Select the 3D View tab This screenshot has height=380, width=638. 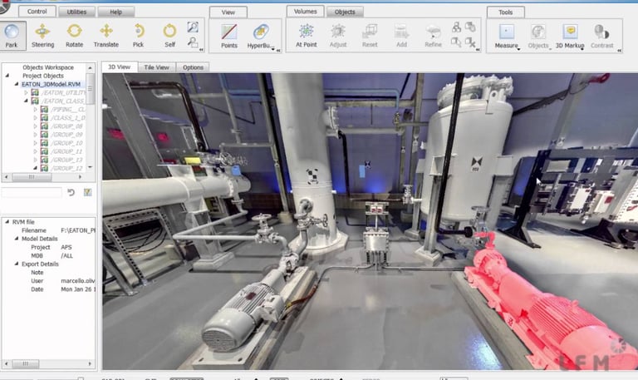[120, 67]
